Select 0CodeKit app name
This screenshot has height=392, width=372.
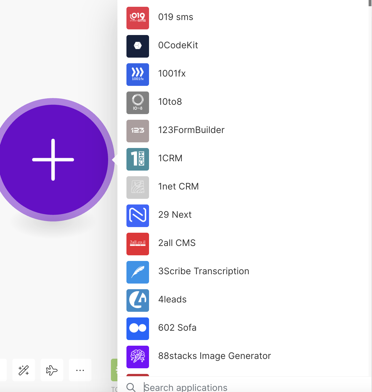click(x=178, y=45)
